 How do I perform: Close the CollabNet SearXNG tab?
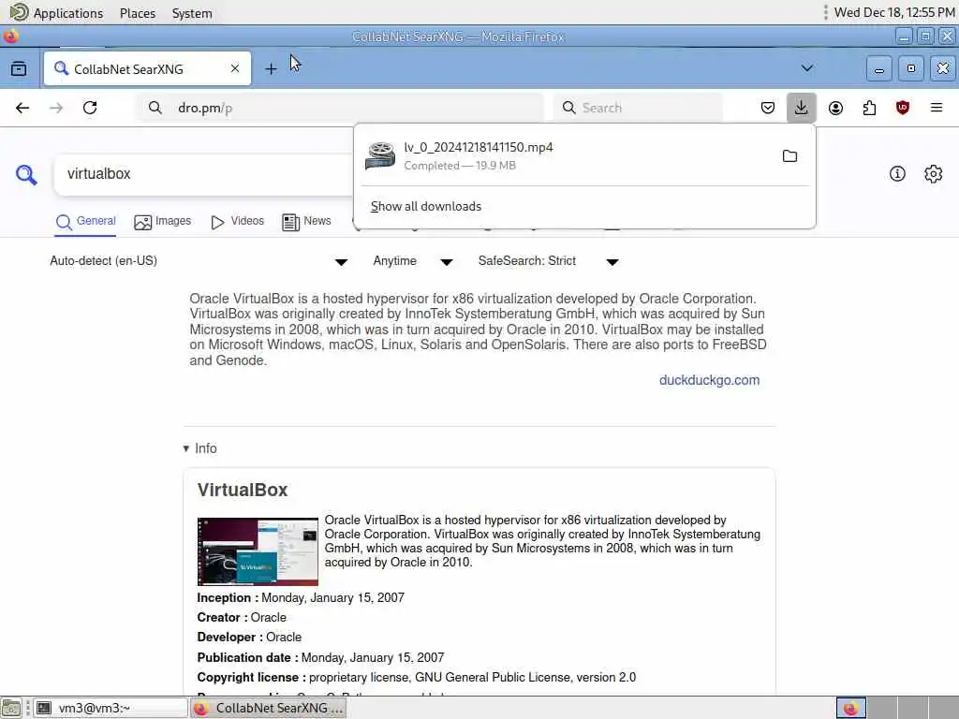point(235,69)
